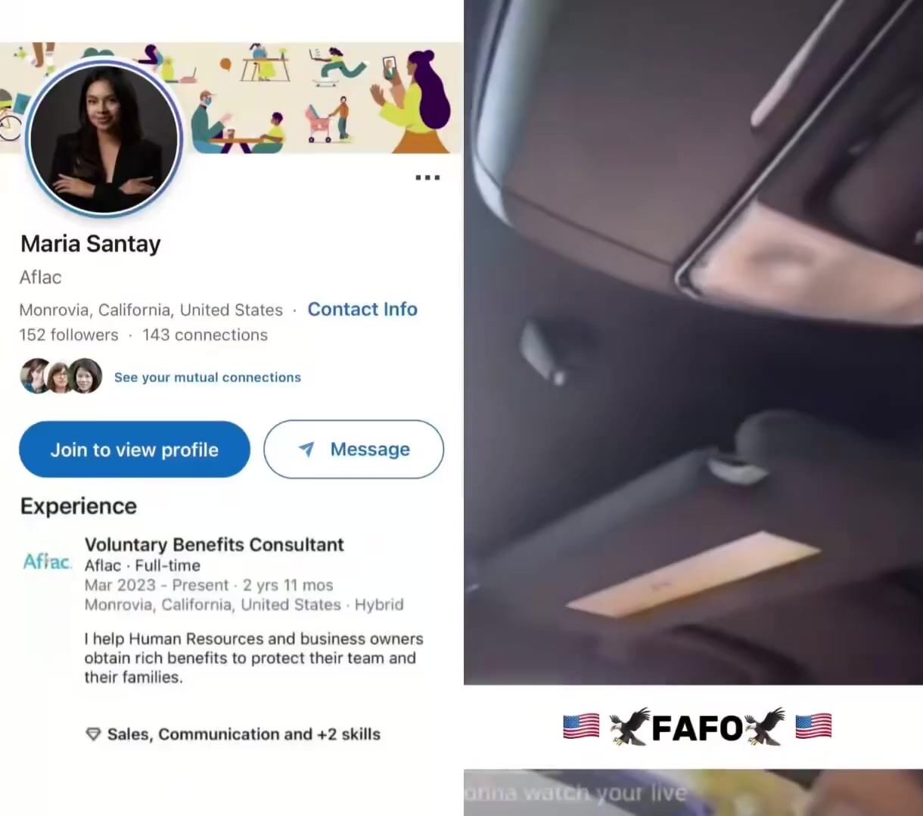This screenshot has width=923, height=816.
Task: Click the left eagle emoji beside FAFO
Action: pos(630,727)
